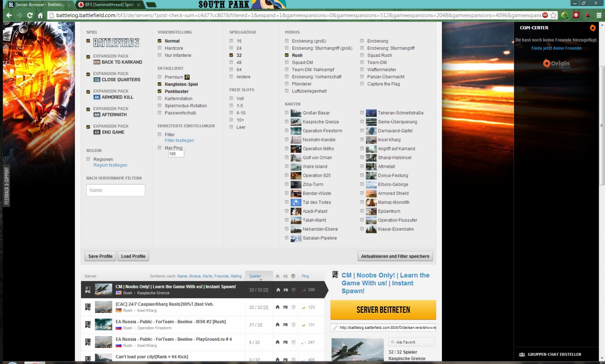Enable the Team-DM mode checkbox
The height and width of the screenshot is (364, 605).
[x=362, y=62]
